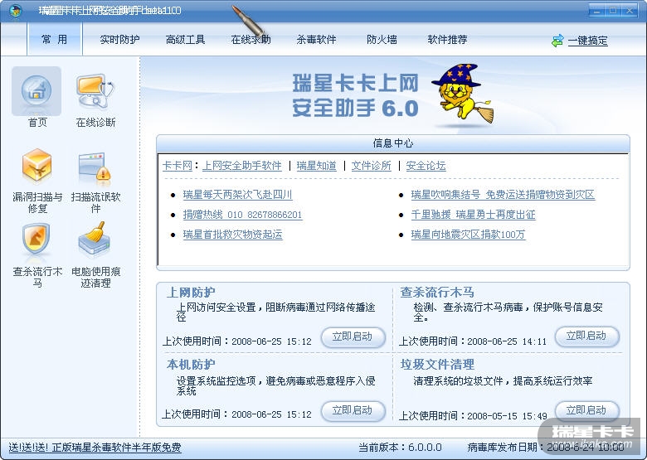Click 上次使用时间 2008-05-15 15:49 text

(473, 415)
